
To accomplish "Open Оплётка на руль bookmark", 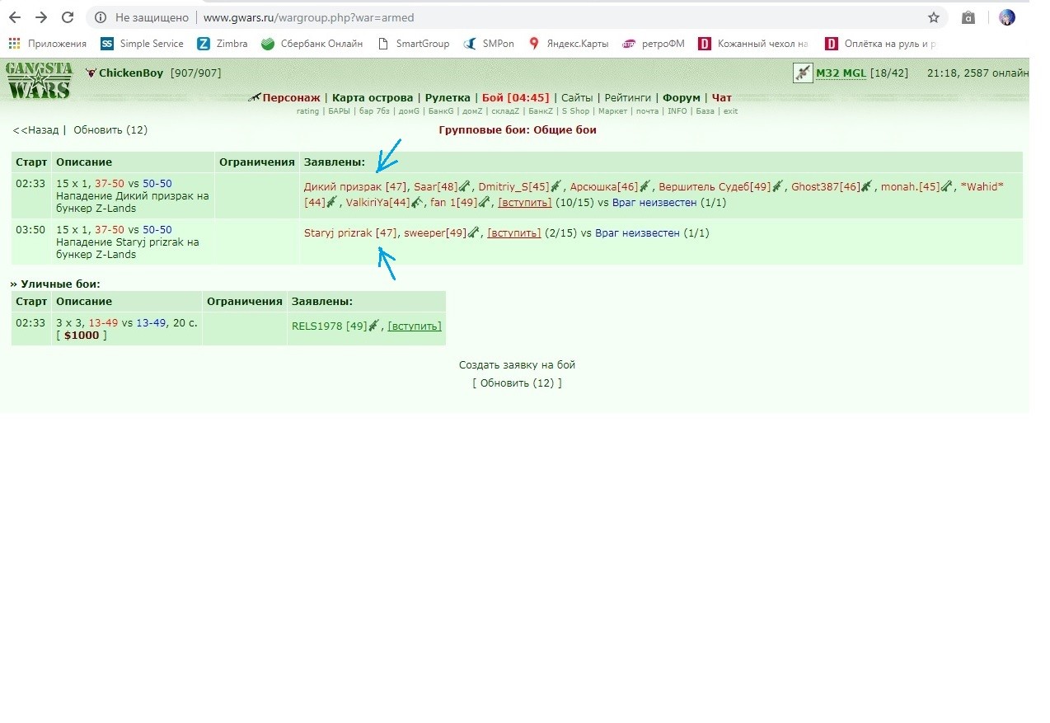I will (880, 44).
